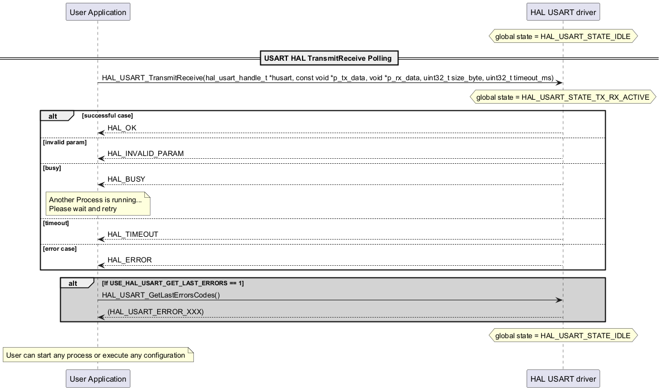662x390 pixels.
Task: Click the top HAL USART driver participant box
Action: [x=563, y=12]
